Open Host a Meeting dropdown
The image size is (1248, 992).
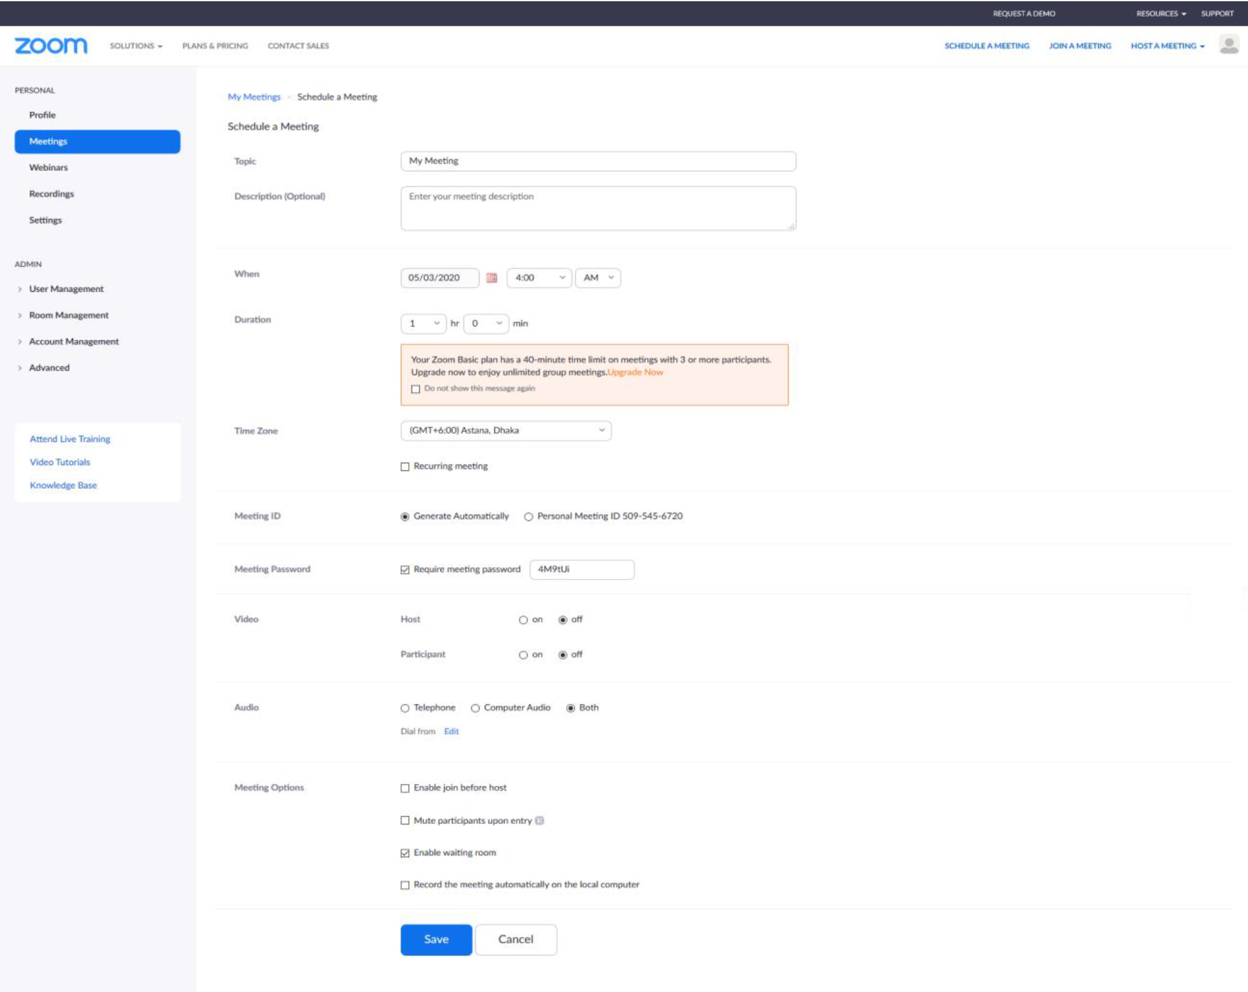[1168, 46]
